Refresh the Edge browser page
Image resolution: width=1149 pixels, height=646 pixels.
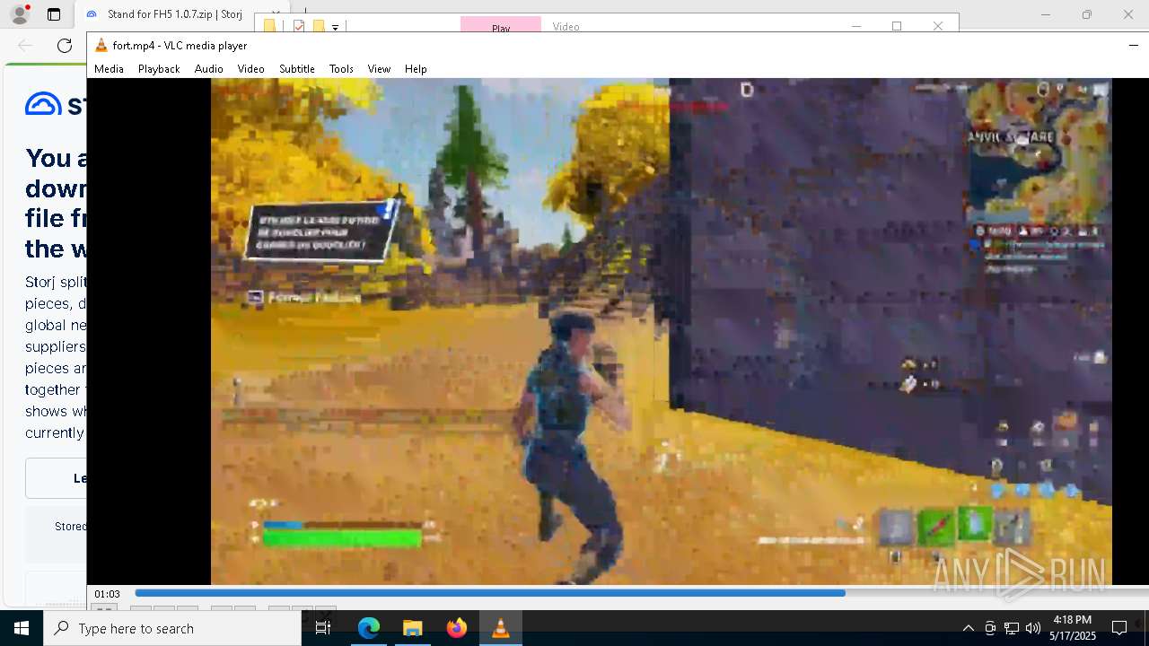(65, 46)
